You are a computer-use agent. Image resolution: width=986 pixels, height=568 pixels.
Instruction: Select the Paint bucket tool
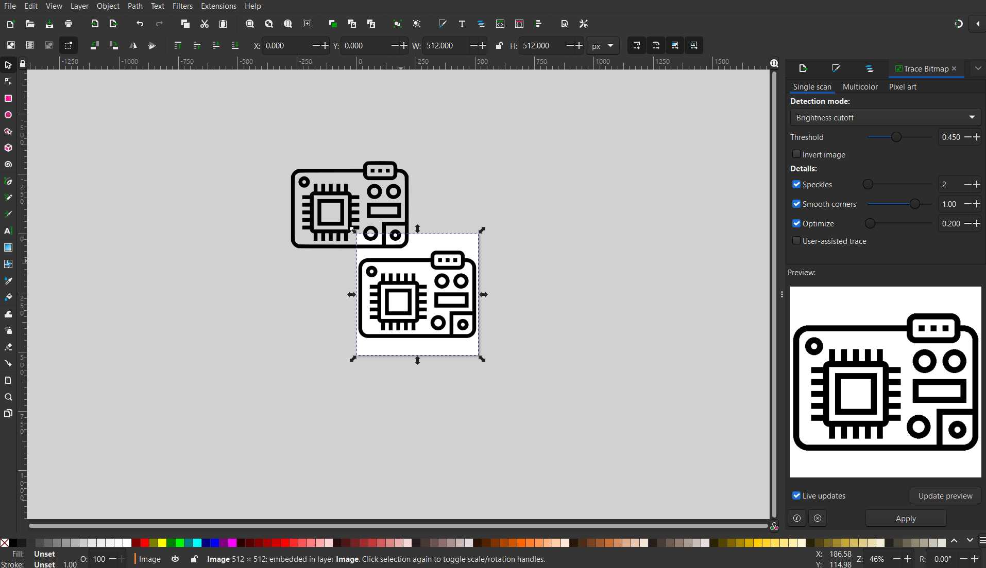tap(8, 297)
